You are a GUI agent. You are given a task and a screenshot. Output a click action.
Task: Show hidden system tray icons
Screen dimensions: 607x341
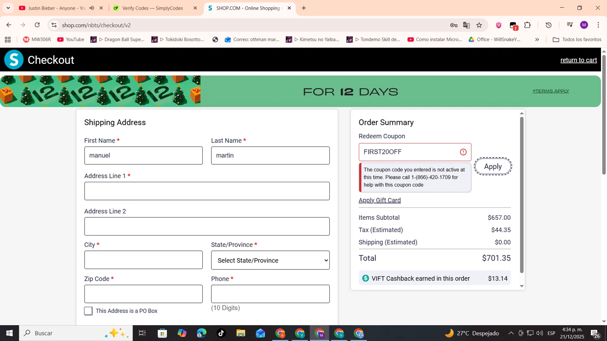click(x=511, y=333)
